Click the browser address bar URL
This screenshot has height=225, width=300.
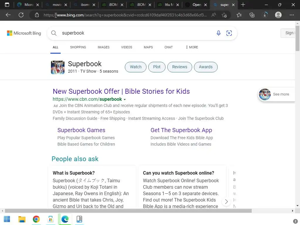point(125,15)
